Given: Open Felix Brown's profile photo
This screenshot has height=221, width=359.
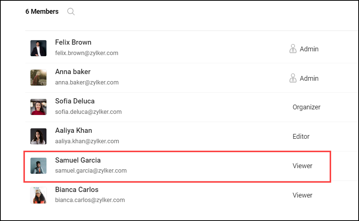Looking at the screenshot, I should click(38, 48).
